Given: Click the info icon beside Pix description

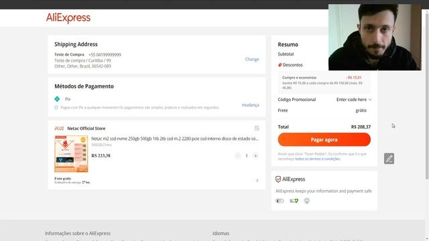Looking at the screenshot, I should point(56,107).
